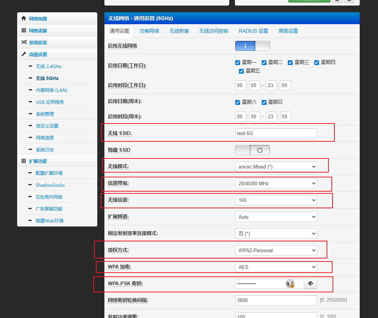Uncheck the 星期三 checkbox
Viewport: 378px width, 318px height.
click(x=290, y=62)
